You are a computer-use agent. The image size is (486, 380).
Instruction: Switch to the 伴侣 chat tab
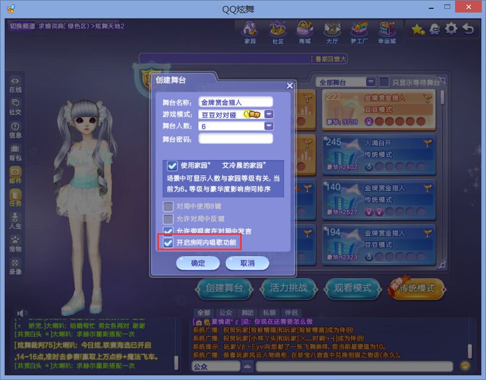coord(291,313)
